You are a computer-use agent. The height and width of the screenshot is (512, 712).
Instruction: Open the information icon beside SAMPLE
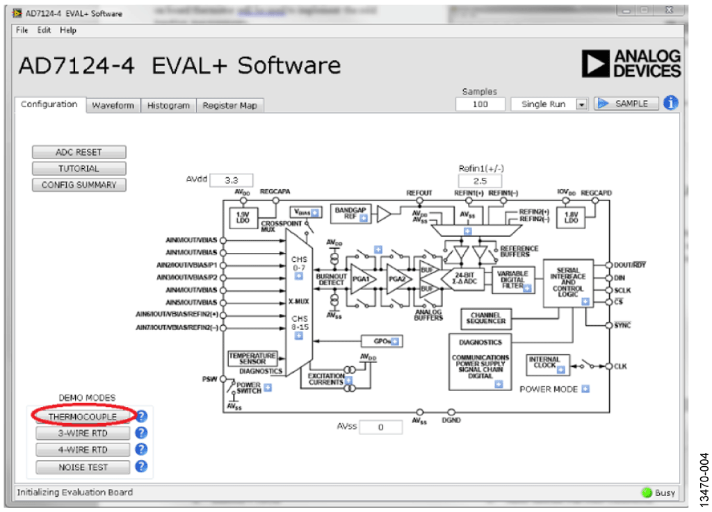coord(671,103)
